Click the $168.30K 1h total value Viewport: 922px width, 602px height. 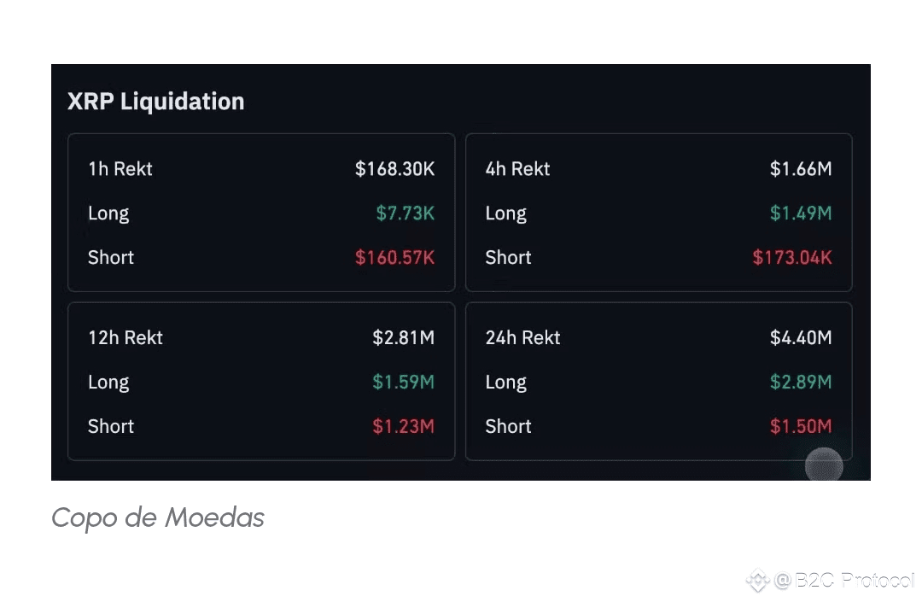394,169
